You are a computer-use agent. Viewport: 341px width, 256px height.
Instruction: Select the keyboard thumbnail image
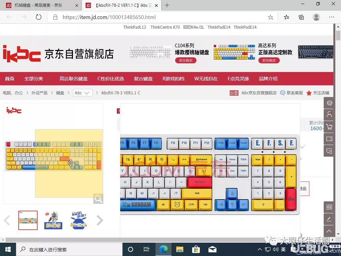28,220
